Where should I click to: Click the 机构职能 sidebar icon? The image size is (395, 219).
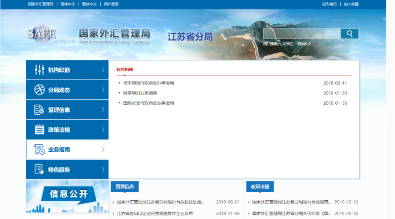39,70
